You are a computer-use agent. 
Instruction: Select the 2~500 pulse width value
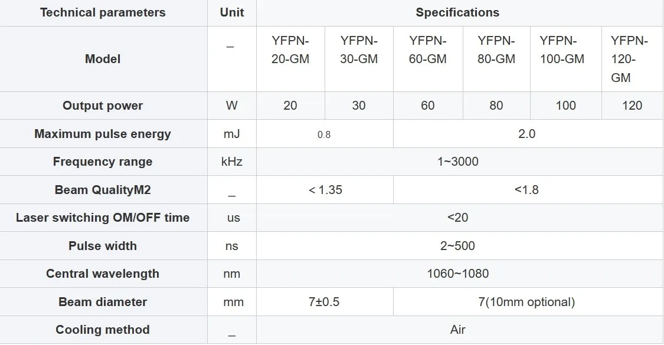[458, 246]
